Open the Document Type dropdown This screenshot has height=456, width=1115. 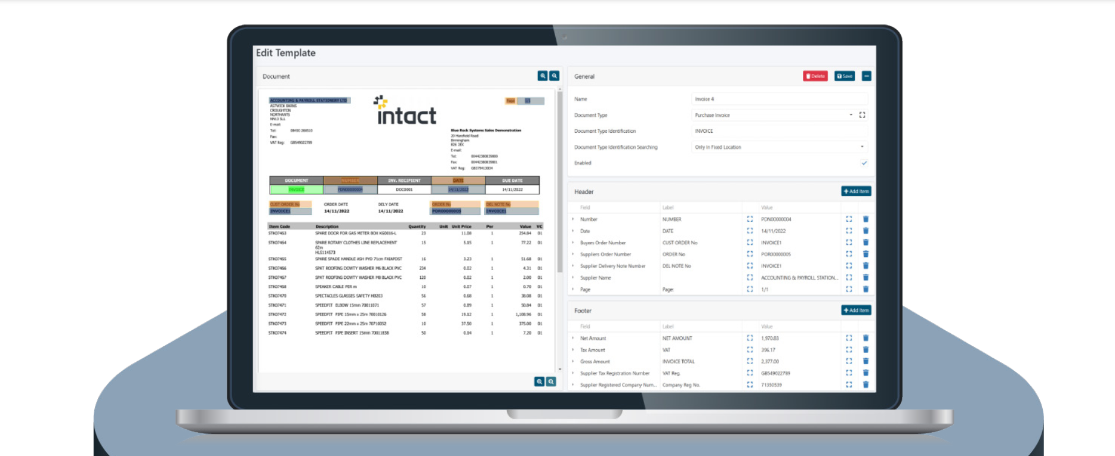[x=851, y=115]
